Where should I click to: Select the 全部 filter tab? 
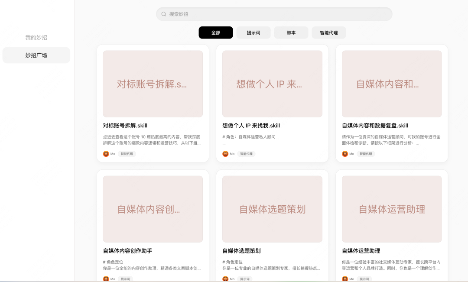pyautogui.click(x=216, y=32)
